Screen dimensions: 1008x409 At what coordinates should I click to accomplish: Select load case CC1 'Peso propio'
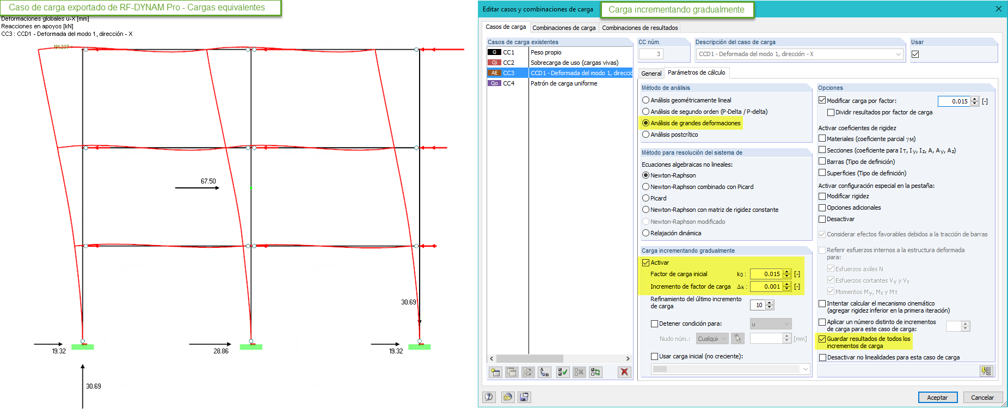click(x=560, y=52)
